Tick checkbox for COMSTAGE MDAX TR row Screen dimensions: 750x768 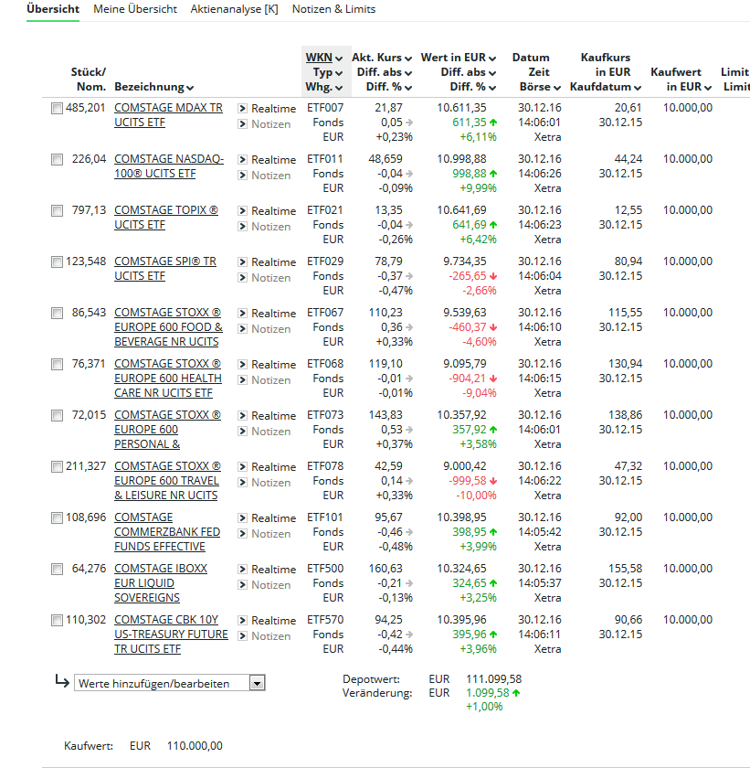click(x=58, y=108)
